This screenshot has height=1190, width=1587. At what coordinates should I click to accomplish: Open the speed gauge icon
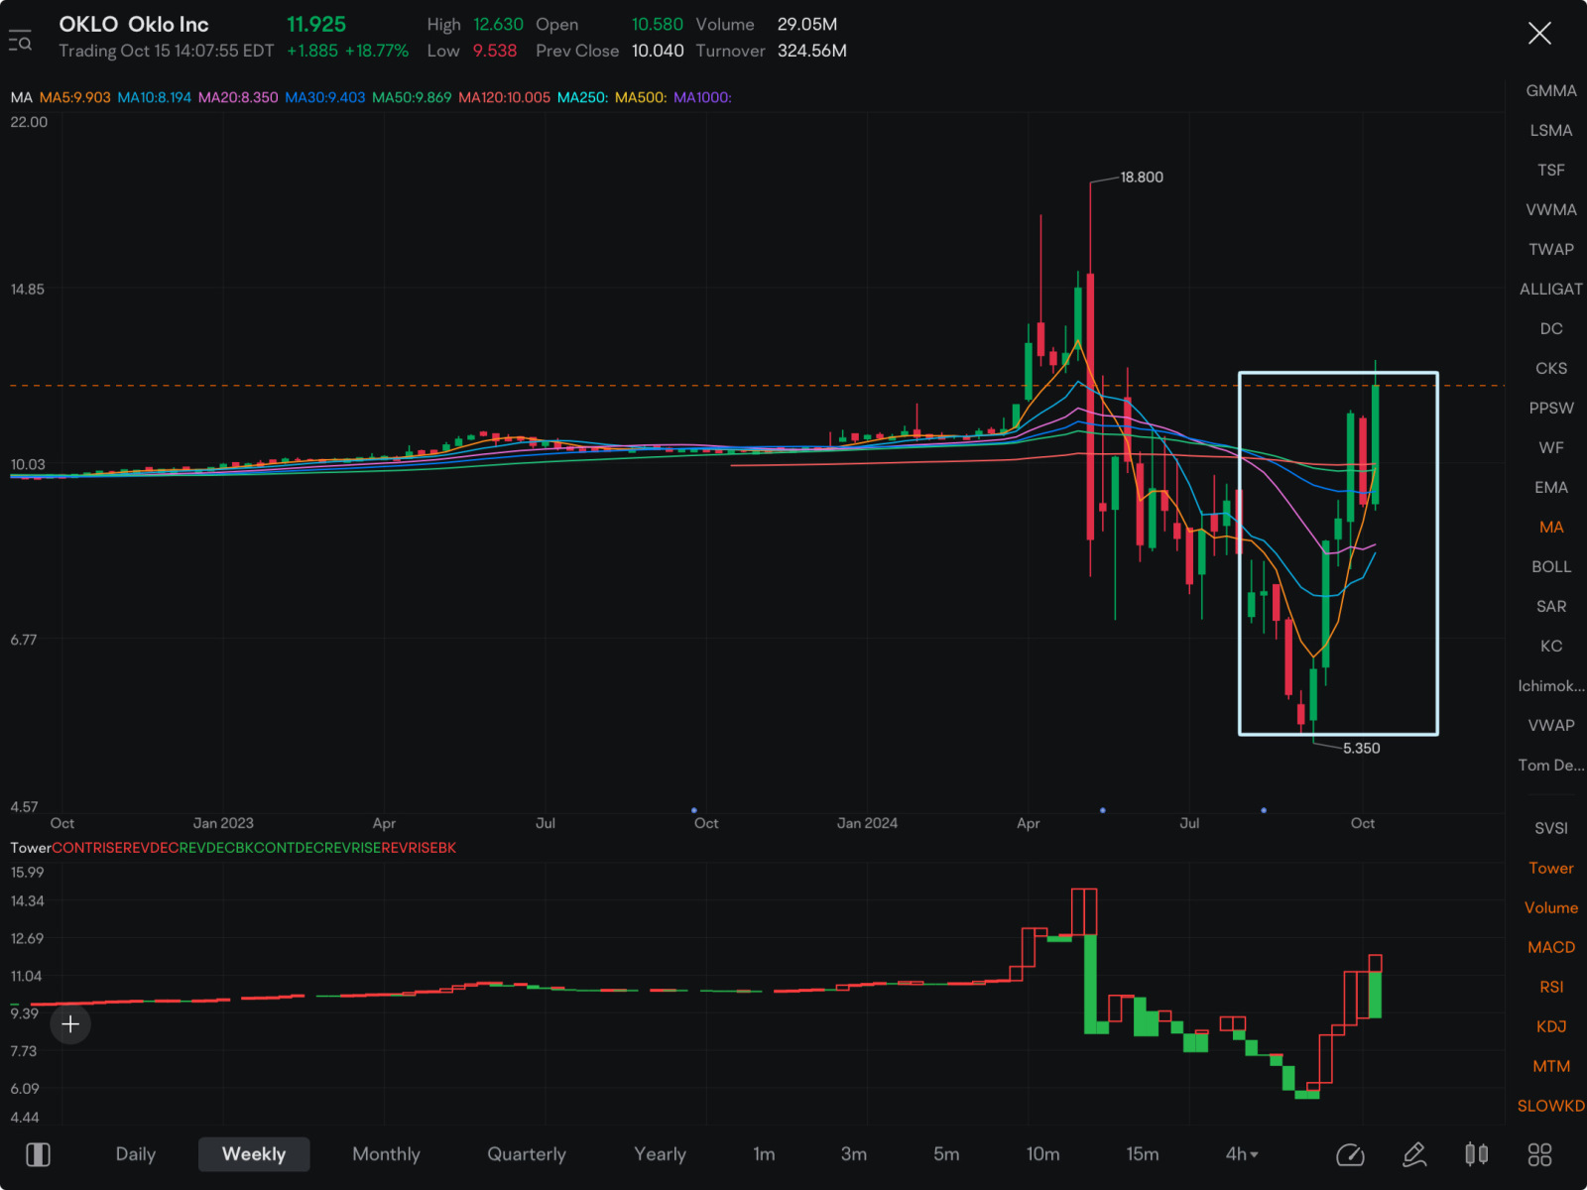click(1350, 1154)
